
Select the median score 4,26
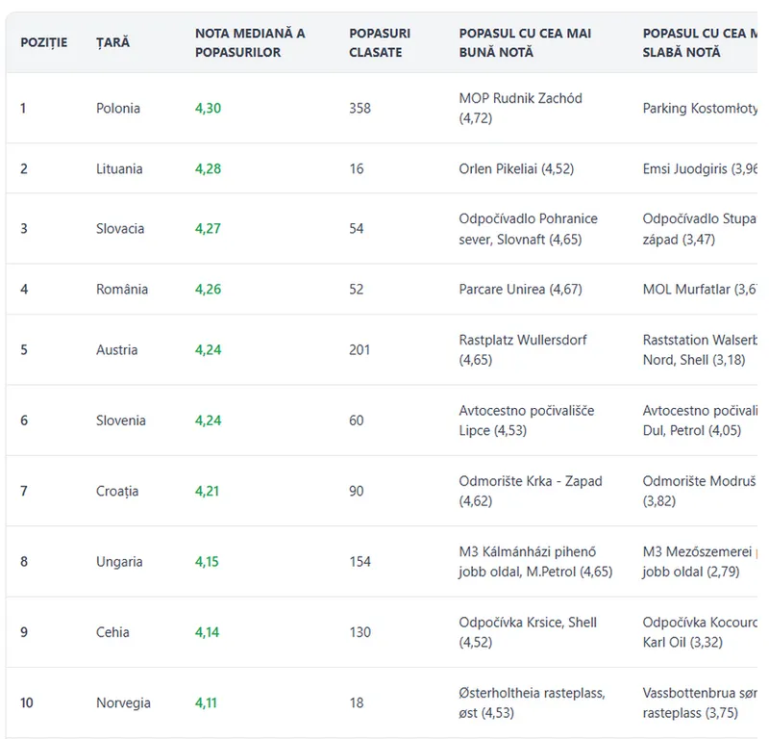click(x=208, y=290)
